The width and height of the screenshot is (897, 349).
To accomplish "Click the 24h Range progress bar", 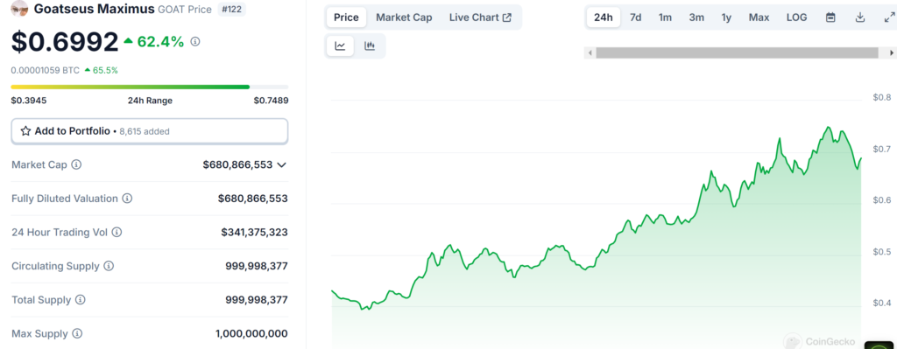I will [x=149, y=87].
